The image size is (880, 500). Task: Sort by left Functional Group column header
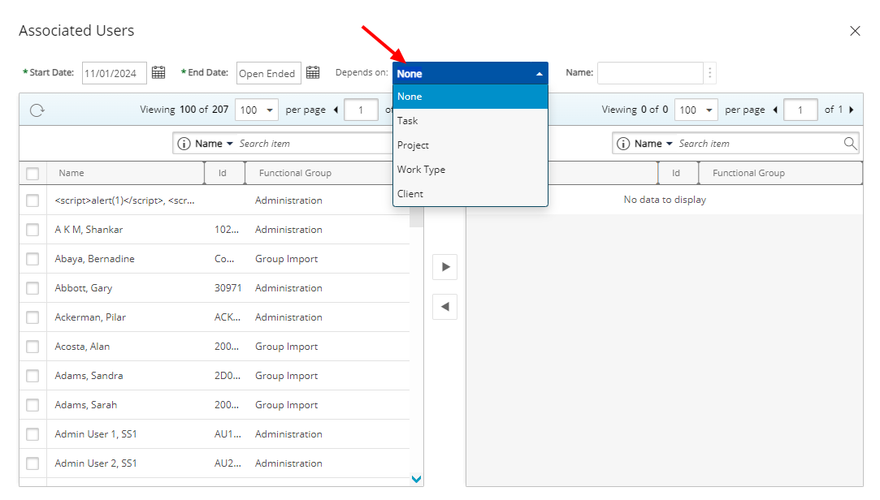[295, 173]
